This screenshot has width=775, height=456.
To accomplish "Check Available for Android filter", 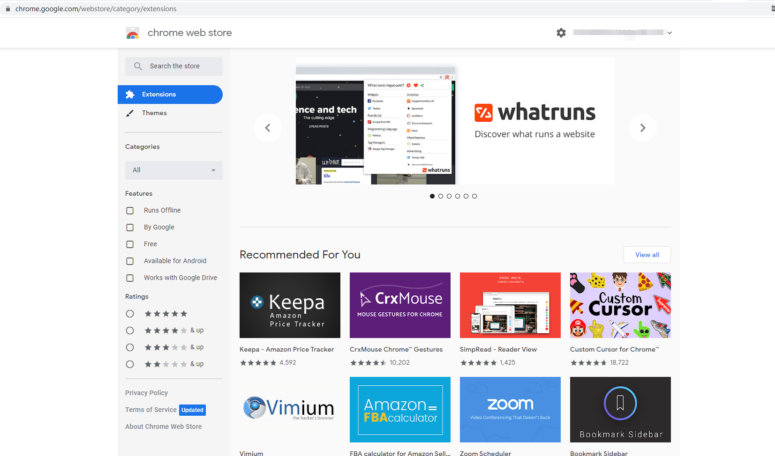I will click(x=130, y=261).
